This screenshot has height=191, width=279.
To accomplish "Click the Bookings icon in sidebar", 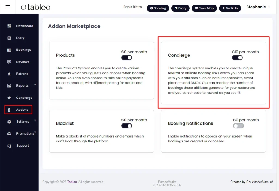I will pyautogui.click(x=9, y=50).
